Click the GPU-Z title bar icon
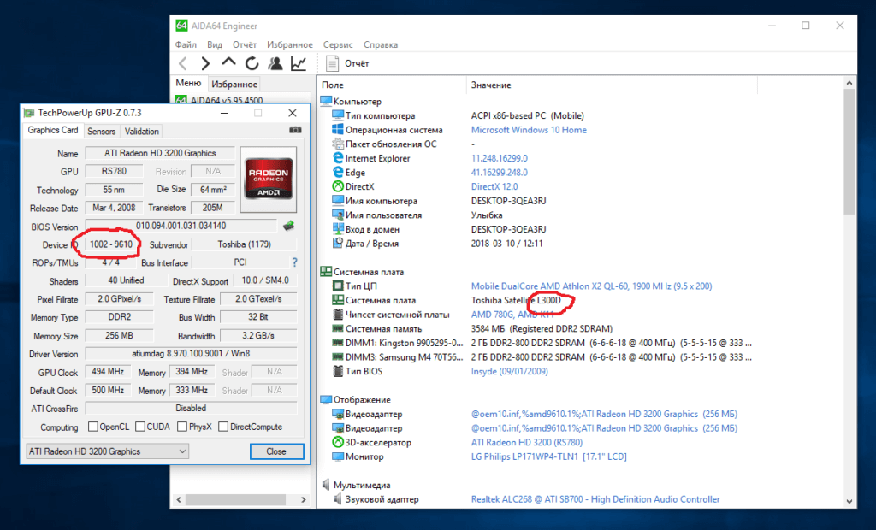Viewport: 876px width, 530px height. (x=29, y=113)
